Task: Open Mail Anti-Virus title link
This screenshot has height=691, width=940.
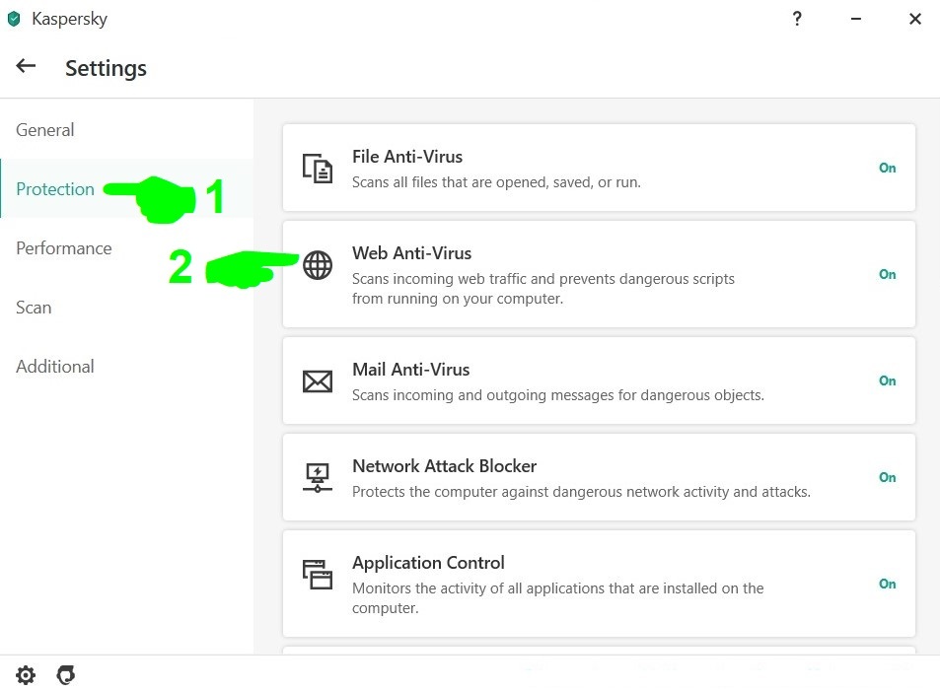Action: click(x=410, y=370)
